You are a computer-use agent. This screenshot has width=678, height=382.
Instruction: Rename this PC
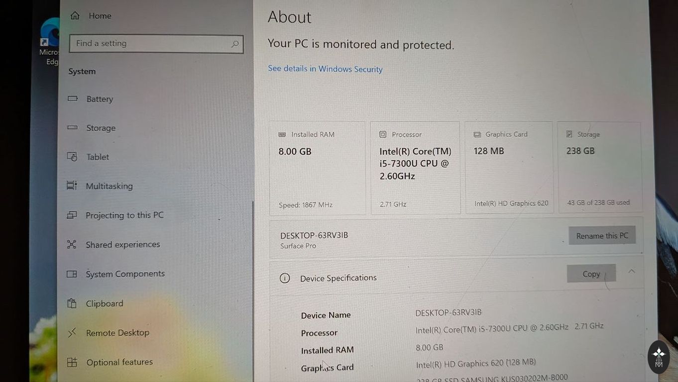602,236
